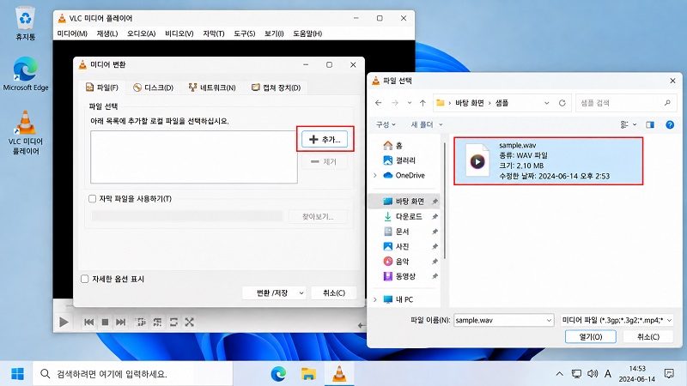
Task: Open File Explorer from the taskbar
Action: [x=308, y=374]
